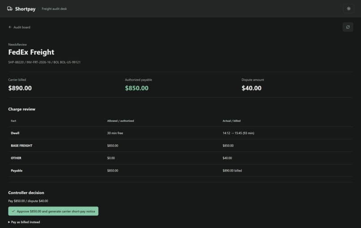Go back using the Audit board arrow icon
The height and width of the screenshot is (228, 361).
click(10, 27)
